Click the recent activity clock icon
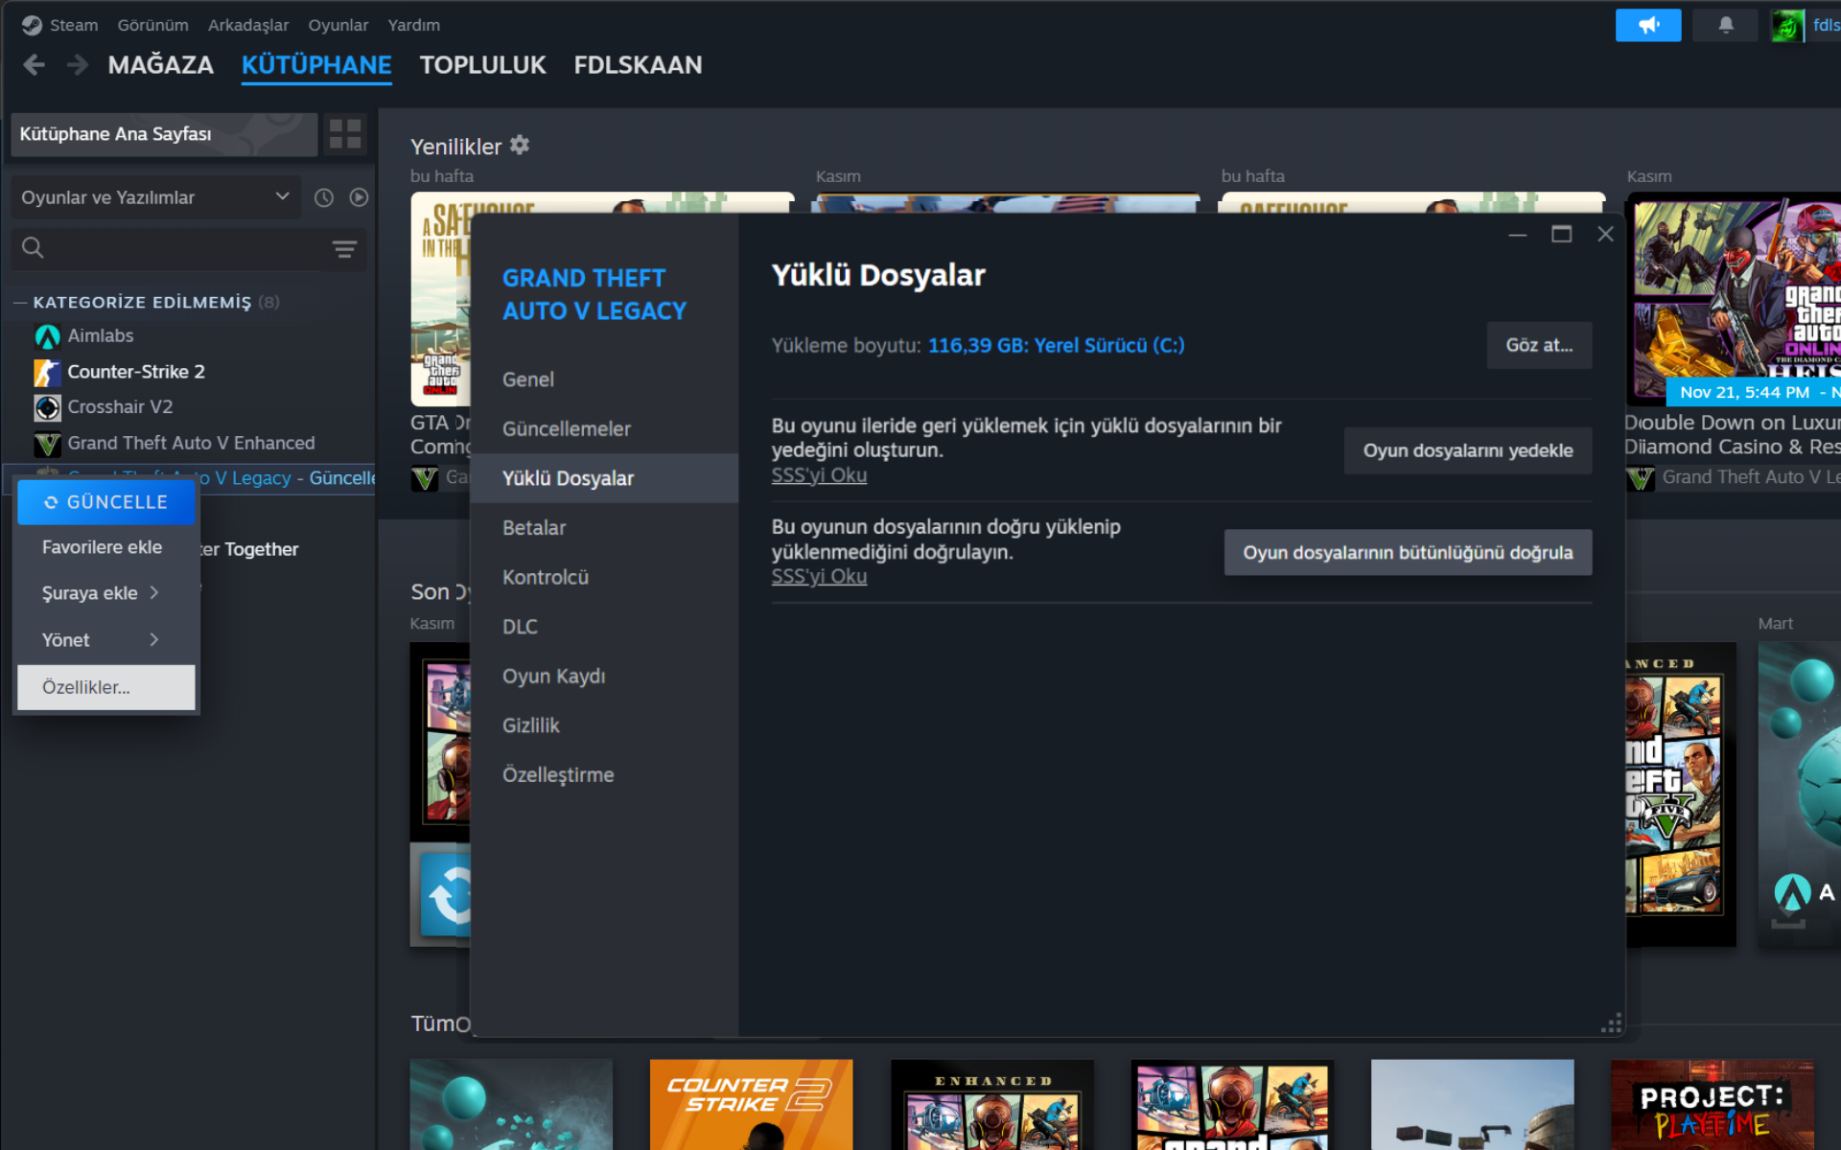The height and width of the screenshot is (1150, 1841). click(x=324, y=197)
